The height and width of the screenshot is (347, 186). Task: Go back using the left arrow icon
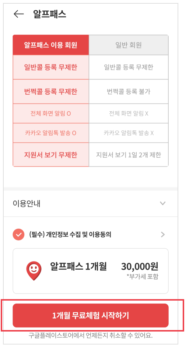[x=18, y=14]
